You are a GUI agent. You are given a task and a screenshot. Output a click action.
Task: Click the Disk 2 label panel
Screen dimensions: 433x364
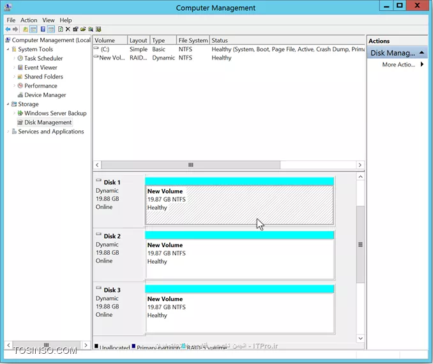[119, 254]
